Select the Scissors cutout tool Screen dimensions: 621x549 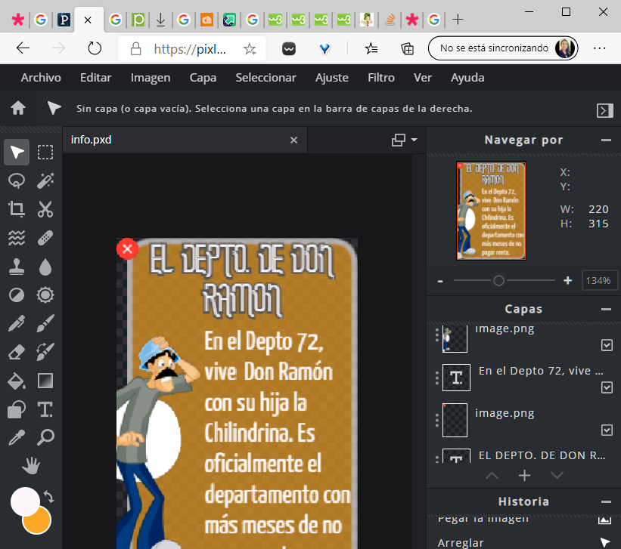tap(45, 209)
